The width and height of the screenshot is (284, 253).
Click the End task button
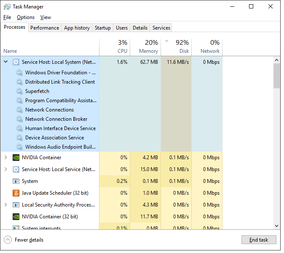coord(258,240)
